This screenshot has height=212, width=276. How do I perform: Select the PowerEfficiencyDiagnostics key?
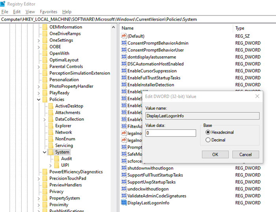pos(76,172)
